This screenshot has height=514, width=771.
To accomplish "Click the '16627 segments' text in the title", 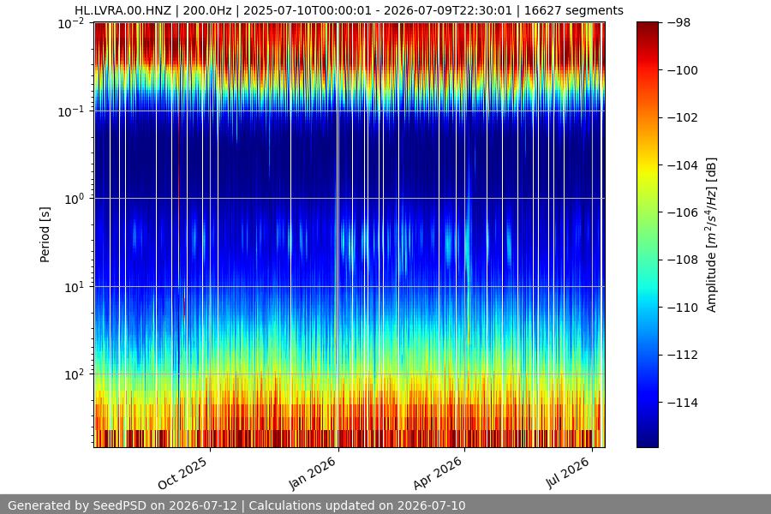I will pyautogui.click(x=573, y=10).
